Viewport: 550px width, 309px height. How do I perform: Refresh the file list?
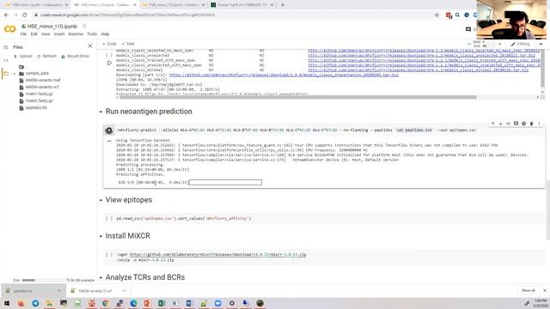point(46,56)
